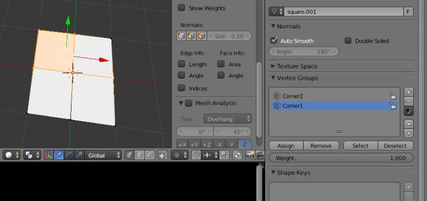Collapse the Vertex Groups panel
The width and height of the screenshot is (427, 201).
[273, 78]
